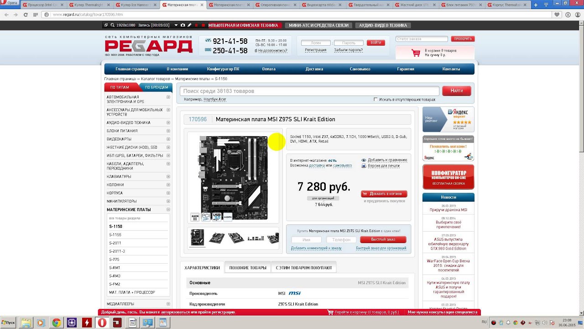The width and height of the screenshot is (584, 329).
Task: Select the I/O ports thumbnail image
Action: coord(256,238)
